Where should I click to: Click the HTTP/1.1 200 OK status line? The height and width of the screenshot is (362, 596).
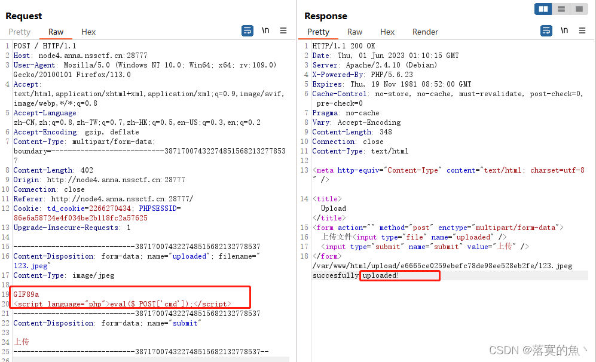coord(344,46)
